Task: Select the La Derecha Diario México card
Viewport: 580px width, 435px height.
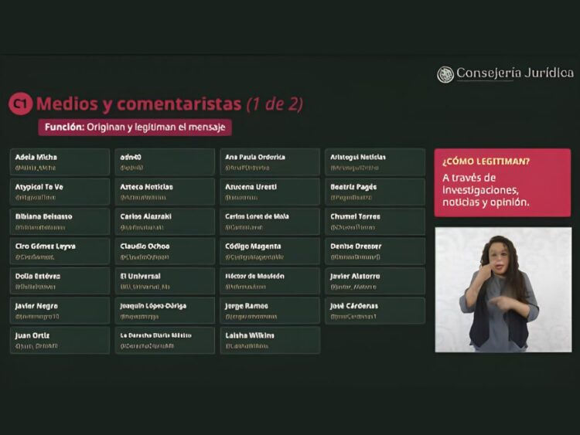Action: (165, 341)
